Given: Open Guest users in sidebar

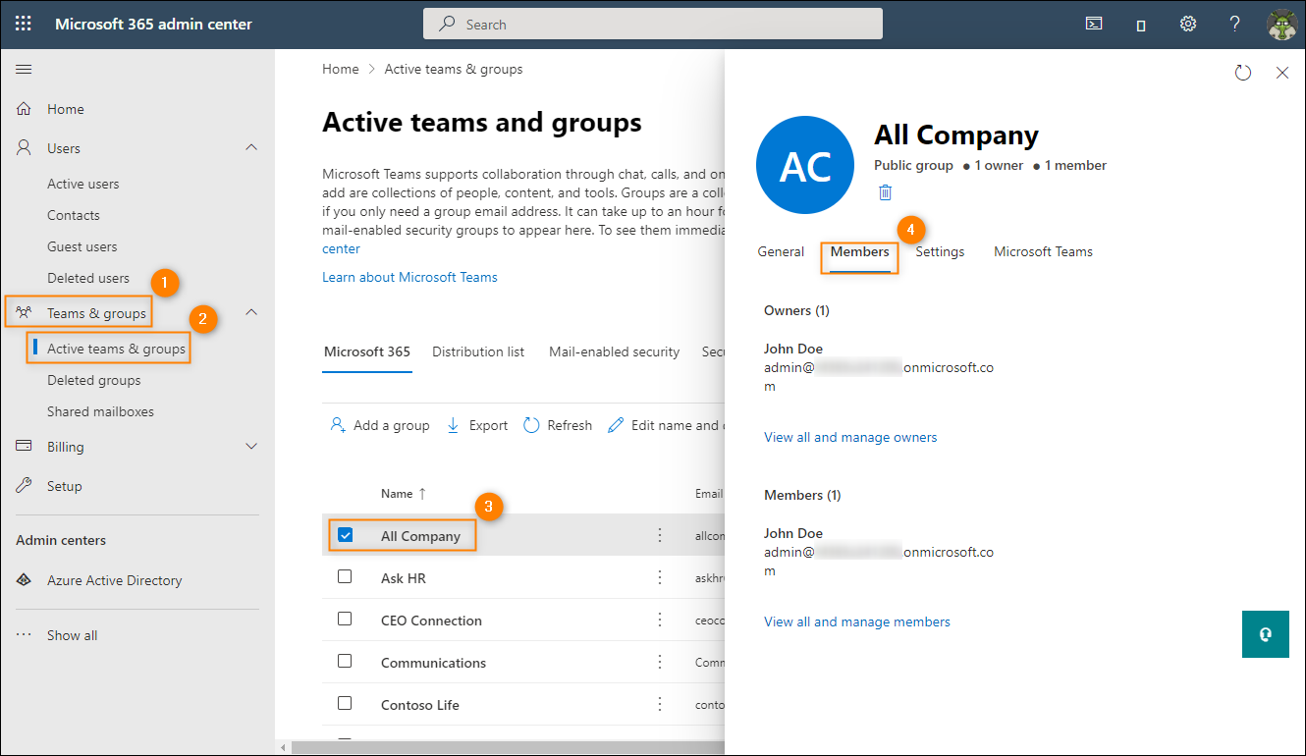Looking at the screenshot, I should 82,246.
